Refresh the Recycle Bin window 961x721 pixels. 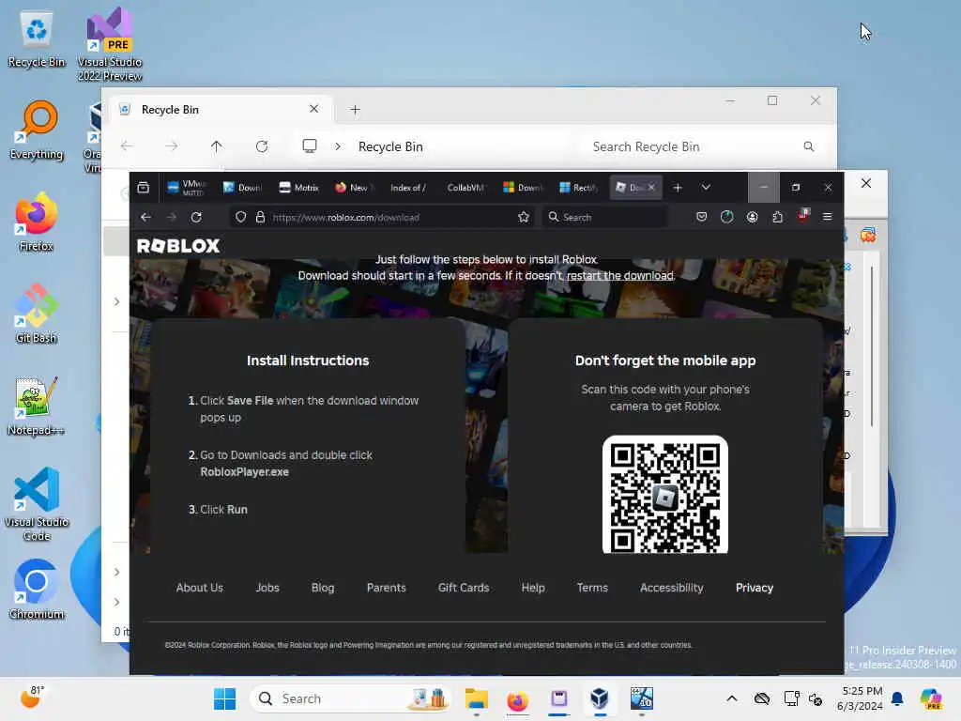tap(262, 146)
